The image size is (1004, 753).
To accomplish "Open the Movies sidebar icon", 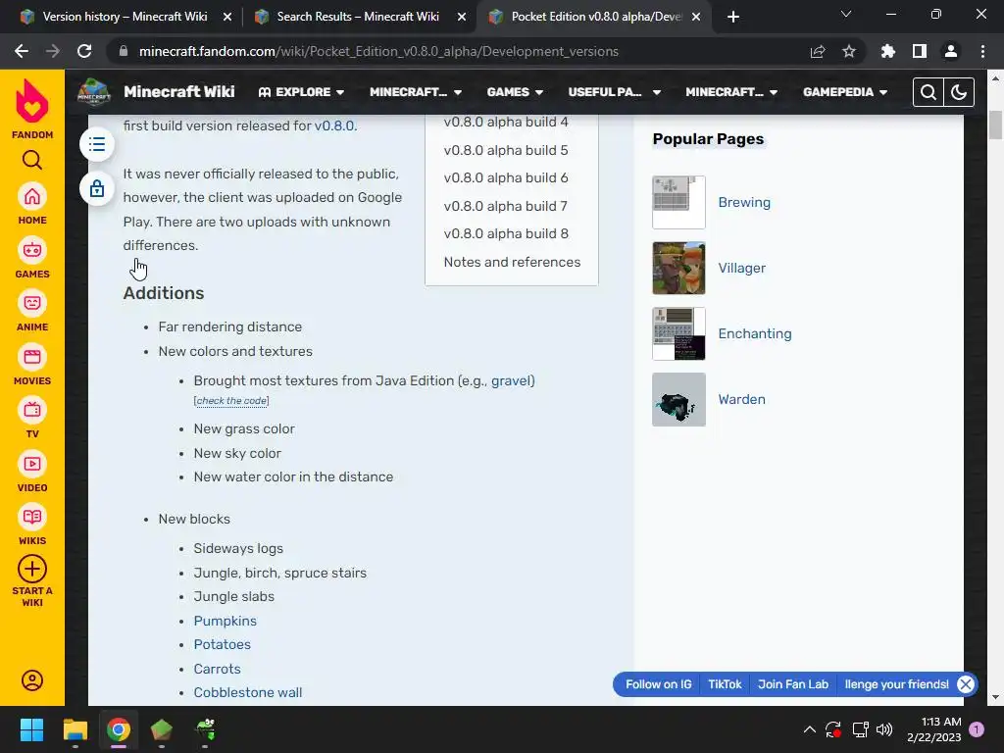I will pos(32,357).
